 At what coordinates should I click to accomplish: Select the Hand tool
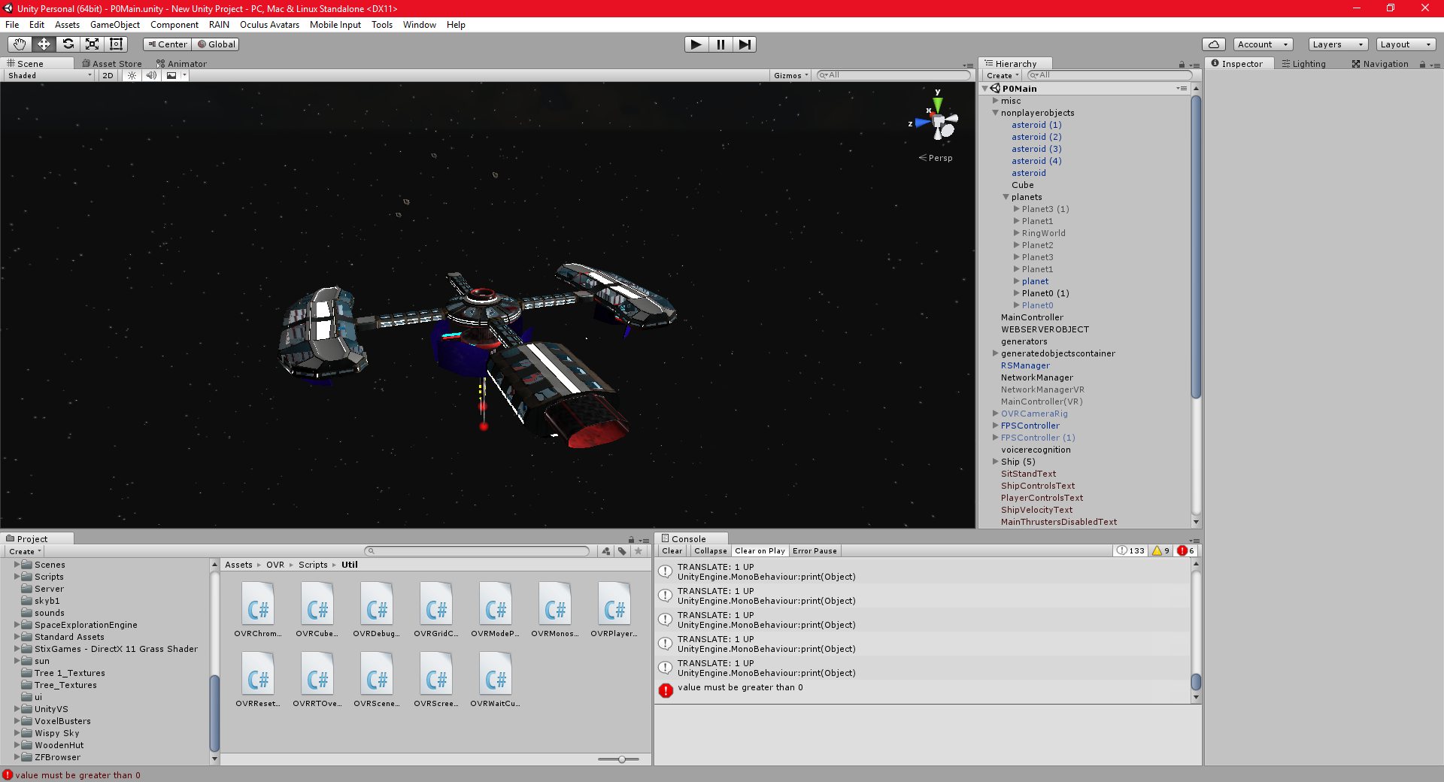(20, 44)
